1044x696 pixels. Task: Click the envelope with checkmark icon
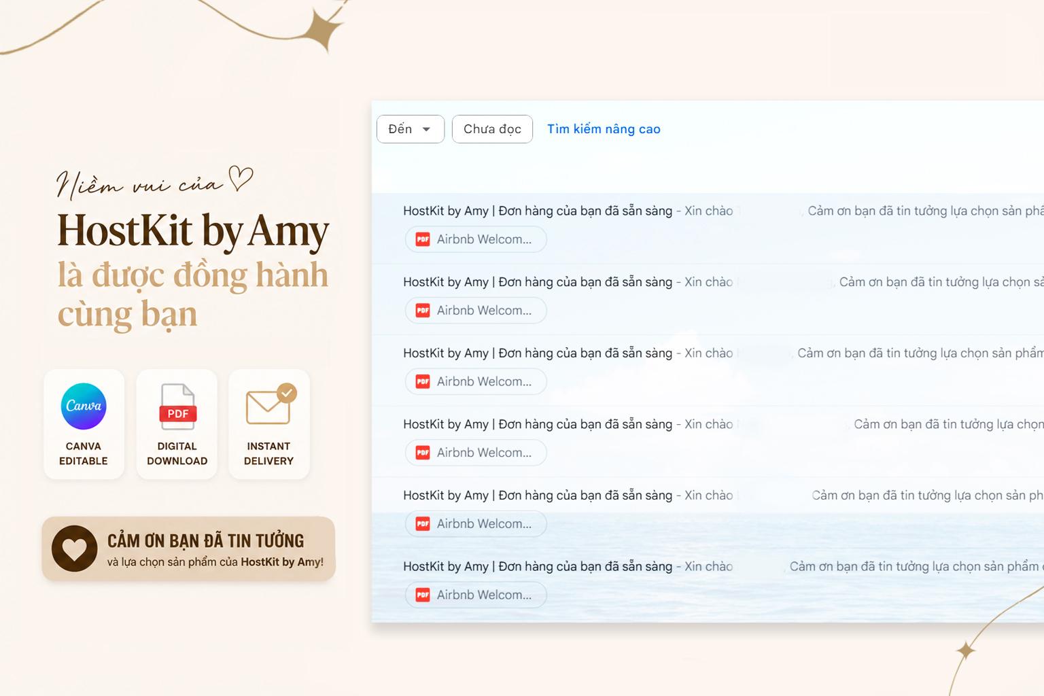(271, 404)
